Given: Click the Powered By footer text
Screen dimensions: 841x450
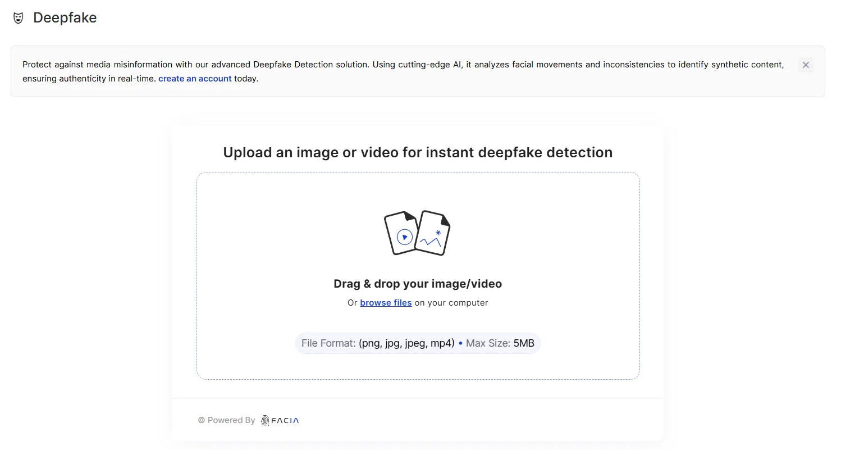Looking at the screenshot, I should point(231,420).
